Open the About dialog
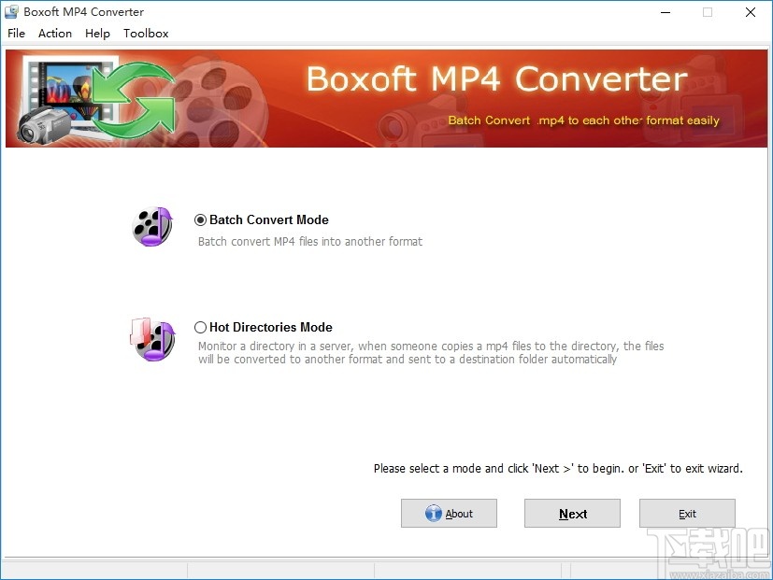Image resolution: width=773 pixels, height=580 pixels. tap(449, 513)
